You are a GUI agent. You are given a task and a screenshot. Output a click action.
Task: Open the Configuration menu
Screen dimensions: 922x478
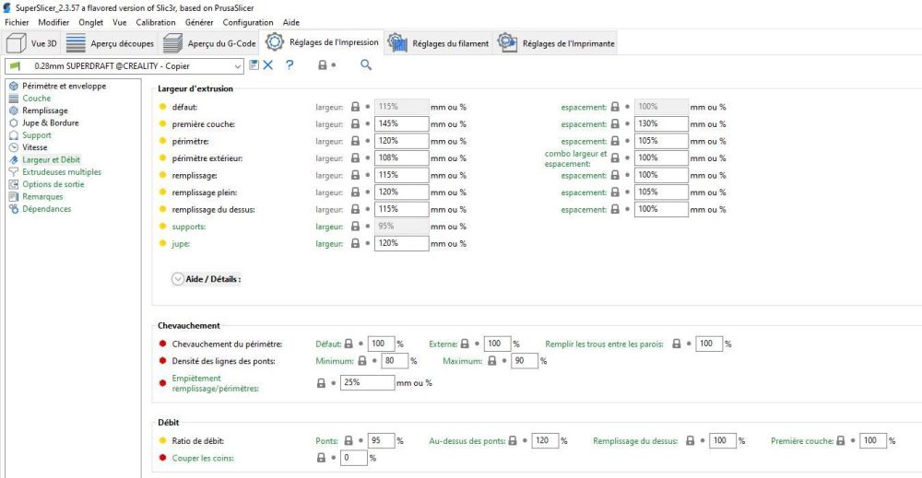[247, 22]
